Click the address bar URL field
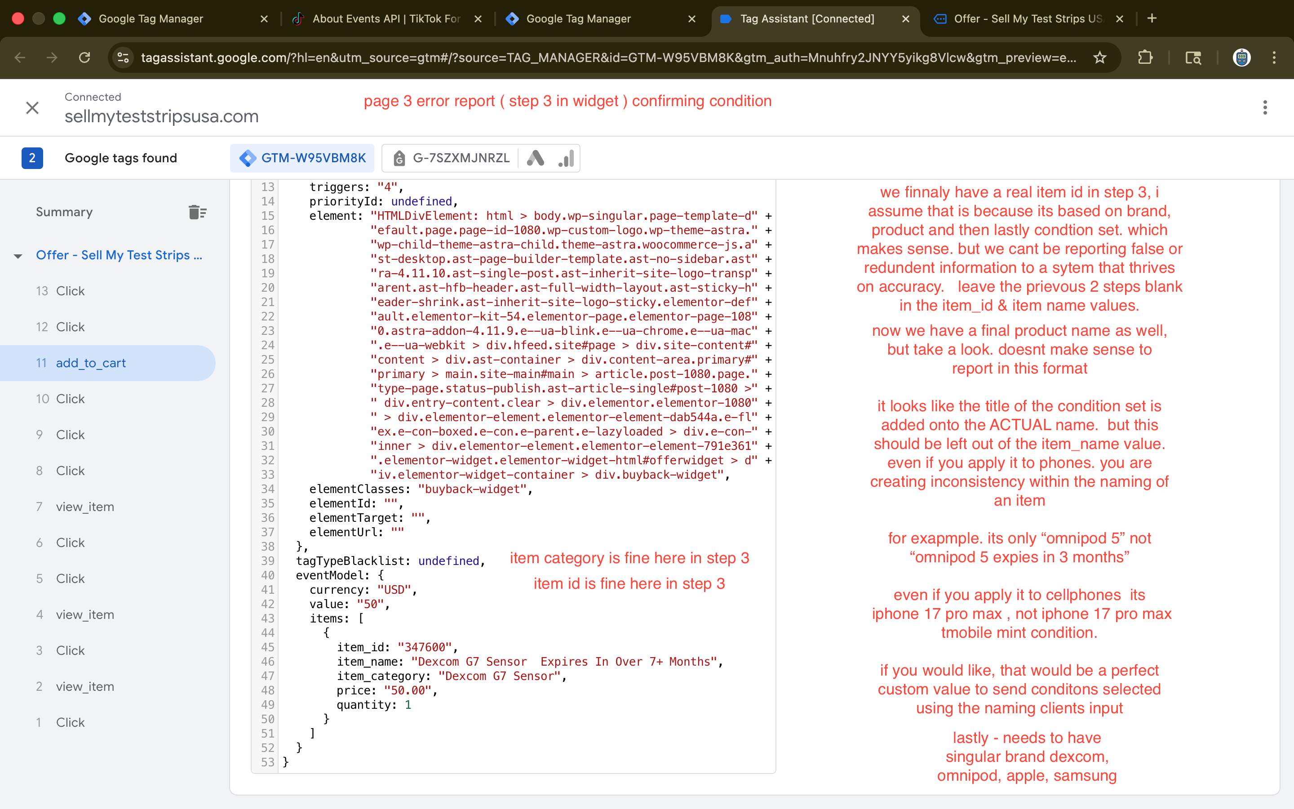The image size is (1294, 809). pyautogui.click(x=608, y=57)
